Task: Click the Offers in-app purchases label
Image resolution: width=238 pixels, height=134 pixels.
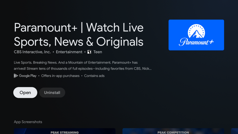Action: tap(60, 76)
